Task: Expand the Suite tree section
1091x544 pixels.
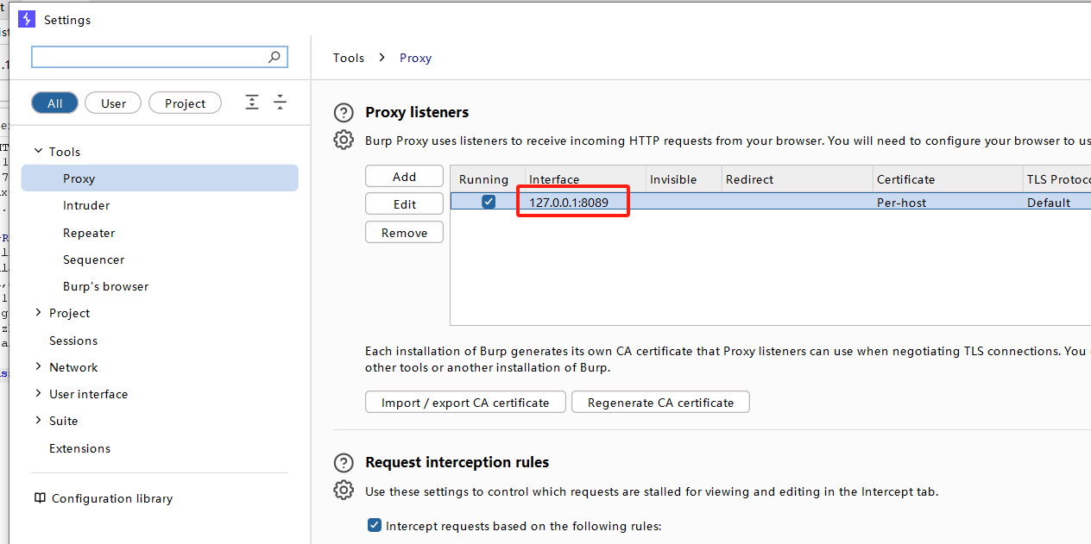Action: [38, 421]
